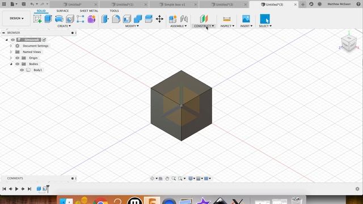Select the Zoom magnifier tool

[174, 178]
